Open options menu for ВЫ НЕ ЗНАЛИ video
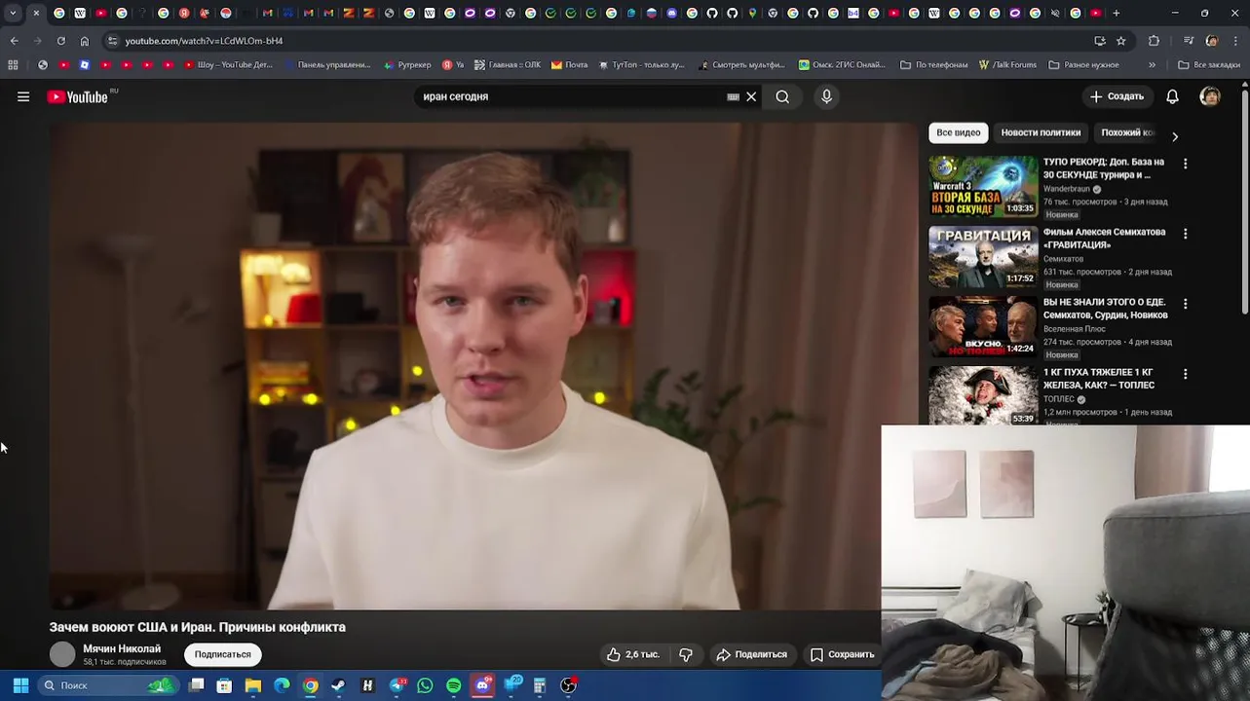 [1186, 304]
